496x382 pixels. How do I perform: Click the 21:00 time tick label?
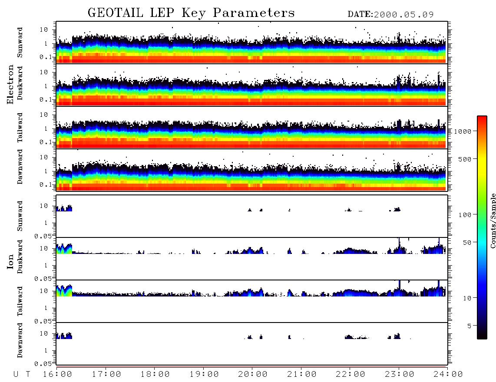click(x=302, y=375)
